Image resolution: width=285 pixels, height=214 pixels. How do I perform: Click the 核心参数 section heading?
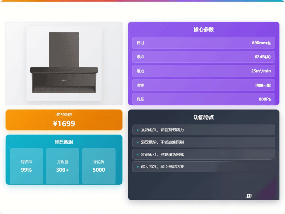pyautogui.click(x=203, y=30)
